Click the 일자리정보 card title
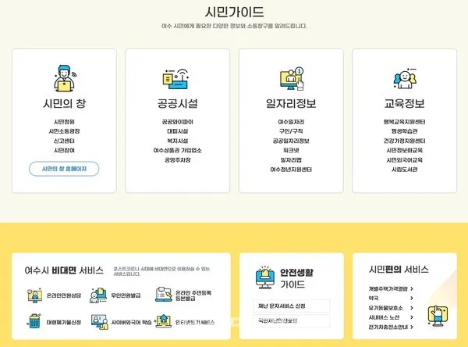The height and width of the screenshot is (347, 468). 291,103
